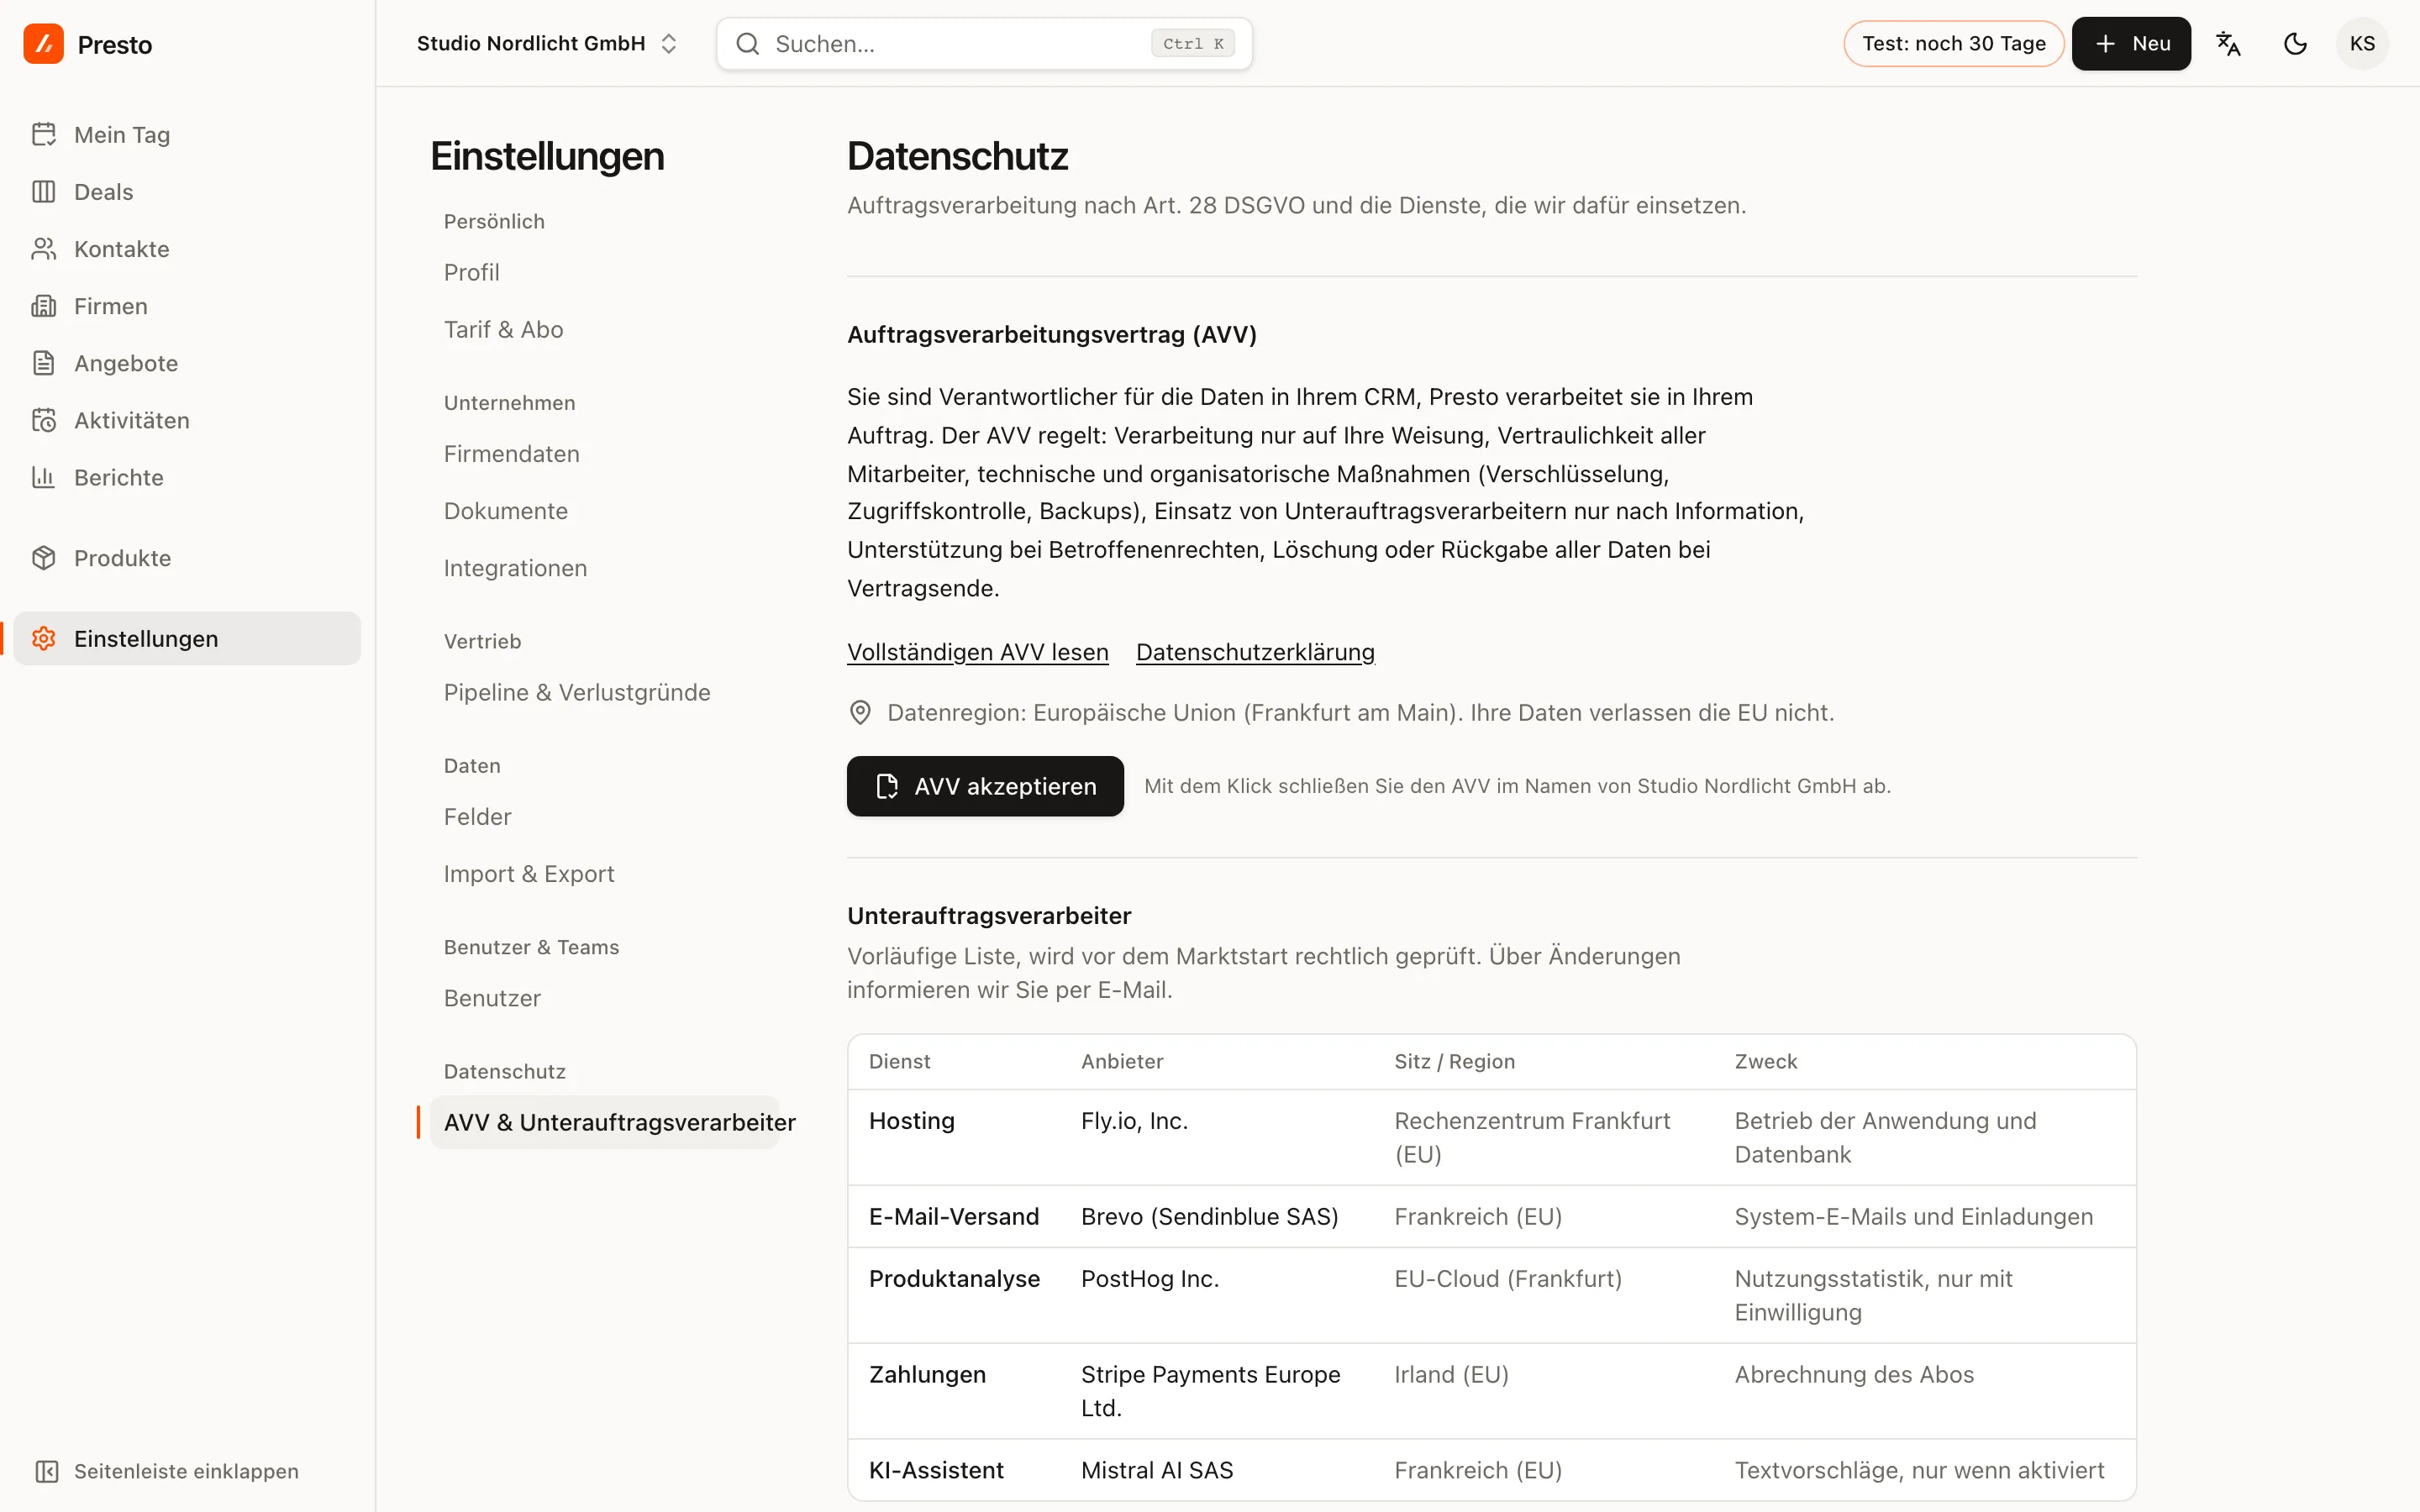Go to Kontakte people icon
The height and width of the screenshot is (1512, 2420).
pos(43,248)
